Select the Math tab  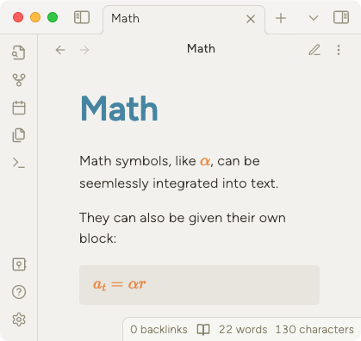click(184, 19)
